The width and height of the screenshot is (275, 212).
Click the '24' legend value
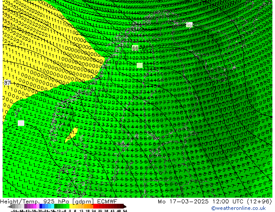point(94,211)
